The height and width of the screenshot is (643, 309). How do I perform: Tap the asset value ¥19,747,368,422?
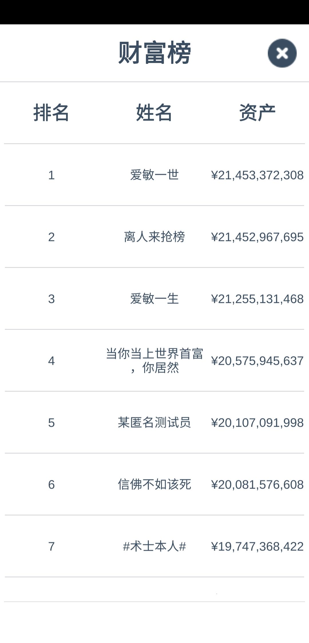coord(257,547)
